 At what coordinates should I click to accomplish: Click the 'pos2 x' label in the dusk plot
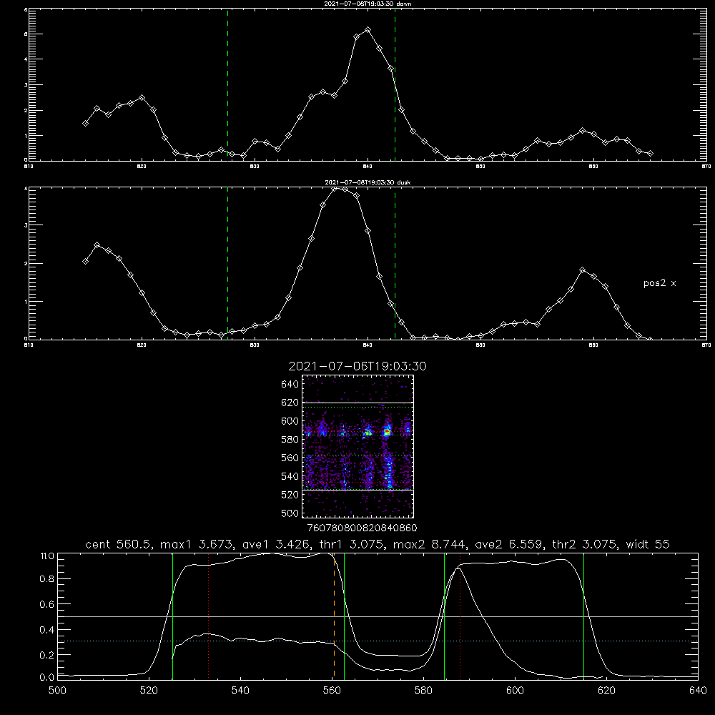pyautogui.click(x=659, y=283)
